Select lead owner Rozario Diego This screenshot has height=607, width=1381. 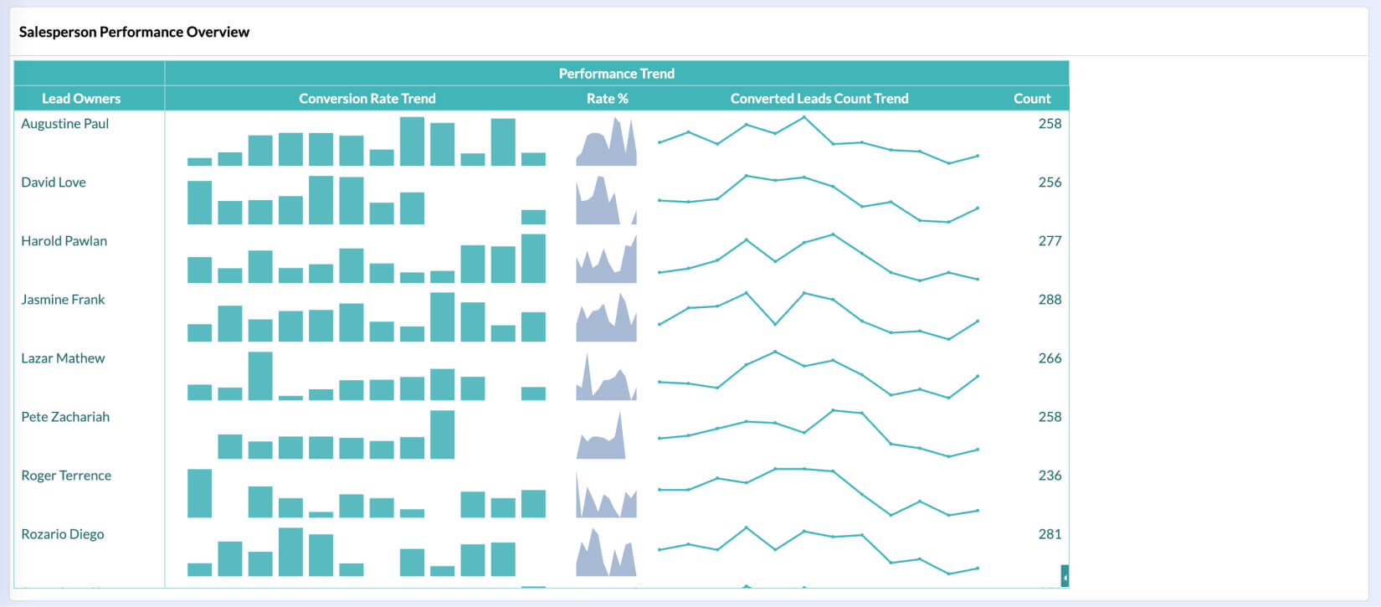63,533
